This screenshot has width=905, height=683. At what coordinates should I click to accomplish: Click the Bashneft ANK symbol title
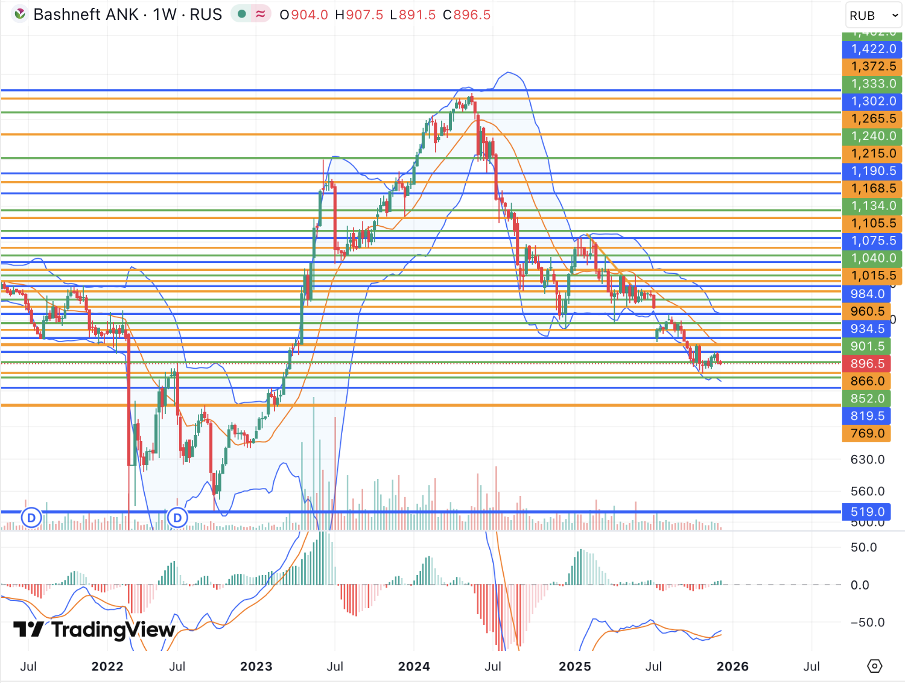127,14
